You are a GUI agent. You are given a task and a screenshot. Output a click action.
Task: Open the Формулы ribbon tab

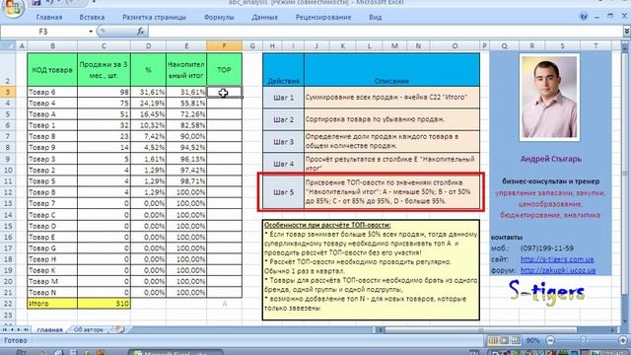[219, 18]
